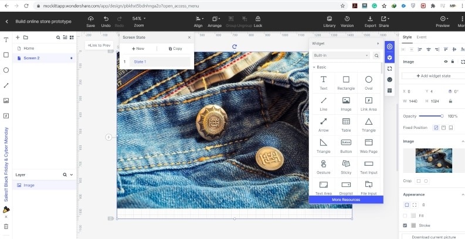Toggle the Stroke checkbox
The image size is (465, 239).
click(405, 225)
